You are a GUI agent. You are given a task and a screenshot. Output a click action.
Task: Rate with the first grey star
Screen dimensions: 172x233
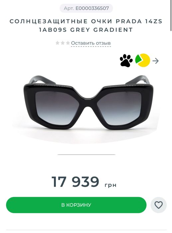58,43
